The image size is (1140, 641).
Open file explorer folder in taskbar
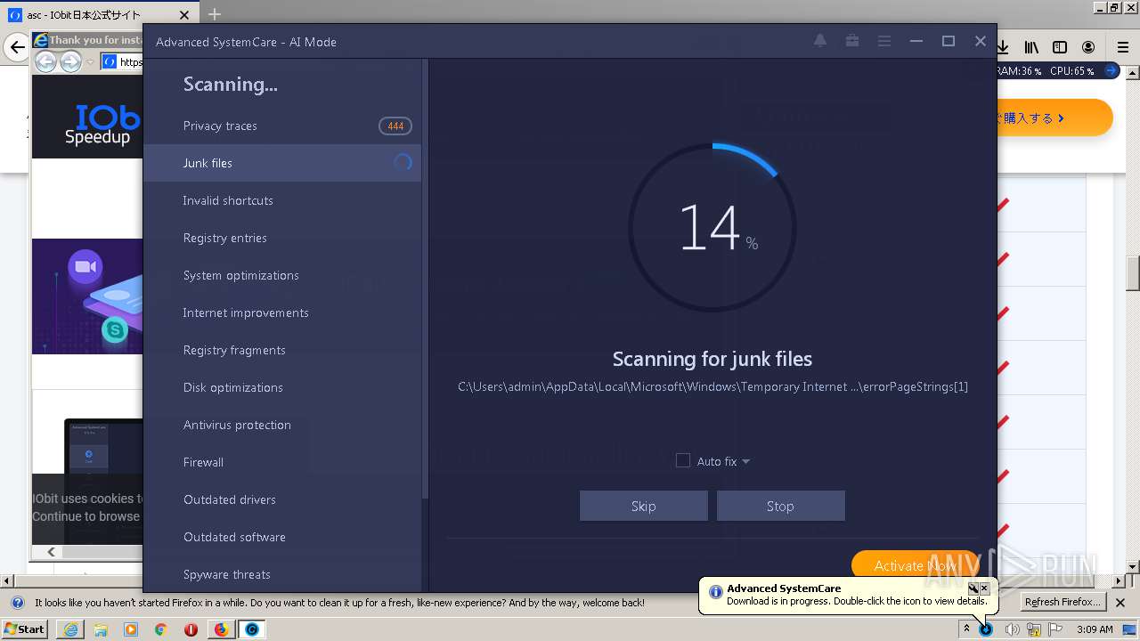(101, 629)
